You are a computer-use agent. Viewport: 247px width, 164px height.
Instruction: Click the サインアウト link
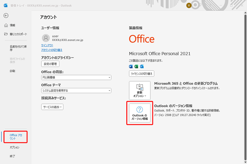point(47,45)
